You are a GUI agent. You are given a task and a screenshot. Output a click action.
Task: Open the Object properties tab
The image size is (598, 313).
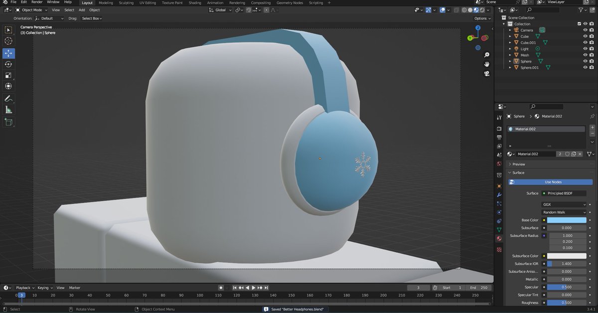[x=499, y=185]
